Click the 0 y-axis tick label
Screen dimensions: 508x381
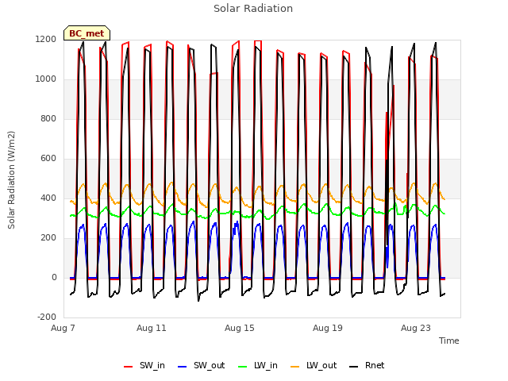tap(54, 278)
